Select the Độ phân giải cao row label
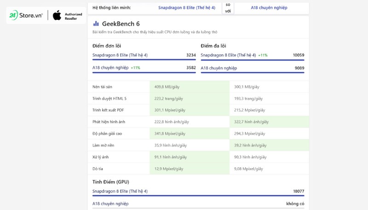Viewport: 368px width, 210px height. pyautogui.click(x=107, y=134)
